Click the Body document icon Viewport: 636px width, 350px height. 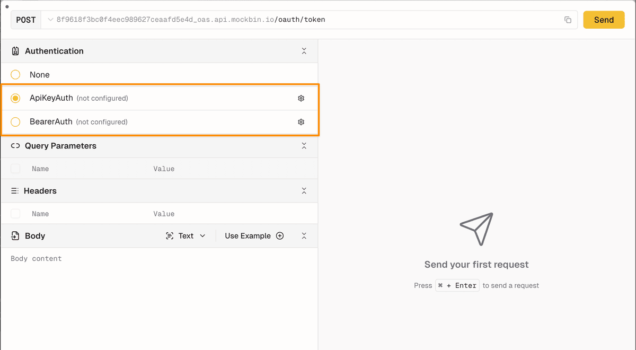tap(15, 235)
